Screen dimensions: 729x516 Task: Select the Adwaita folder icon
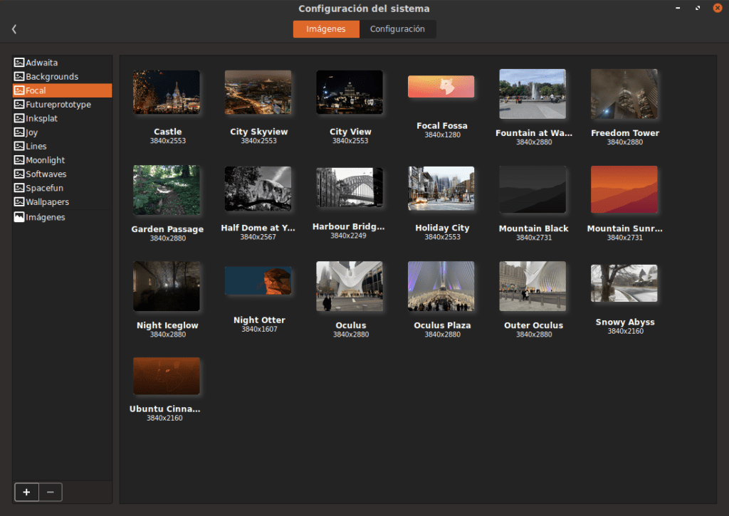(19, 63)
